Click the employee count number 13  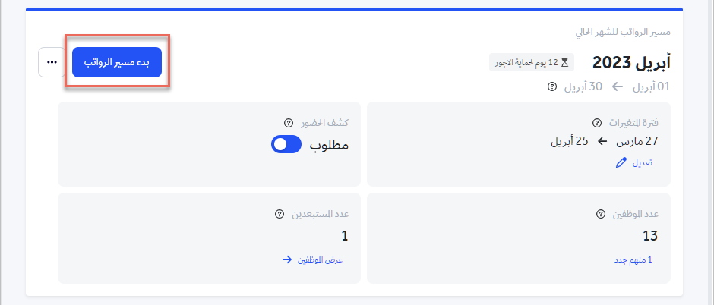pyautogui.click(x=650, y=236)
